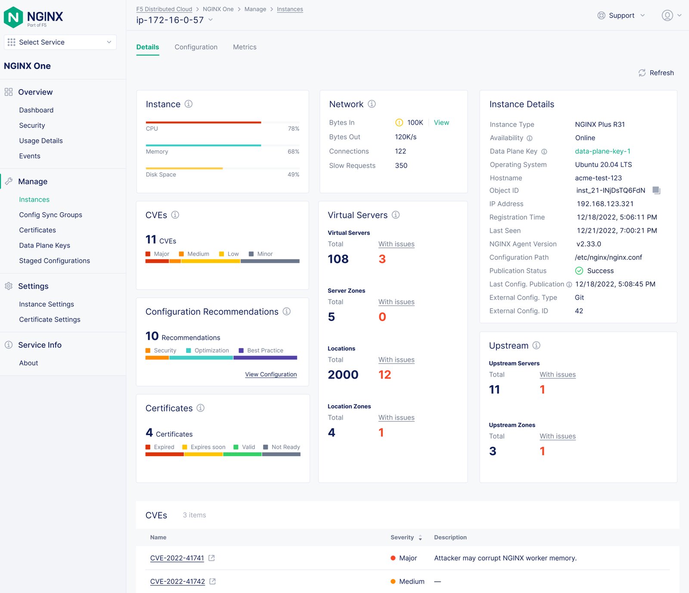Open CVE-2022-41741 external link icon
Viewport: 689px width, 593px height.
coord(211,558)
